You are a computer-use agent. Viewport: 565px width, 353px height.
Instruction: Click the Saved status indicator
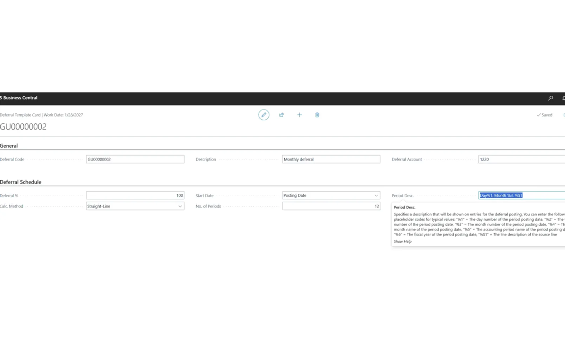coord(545,115)
